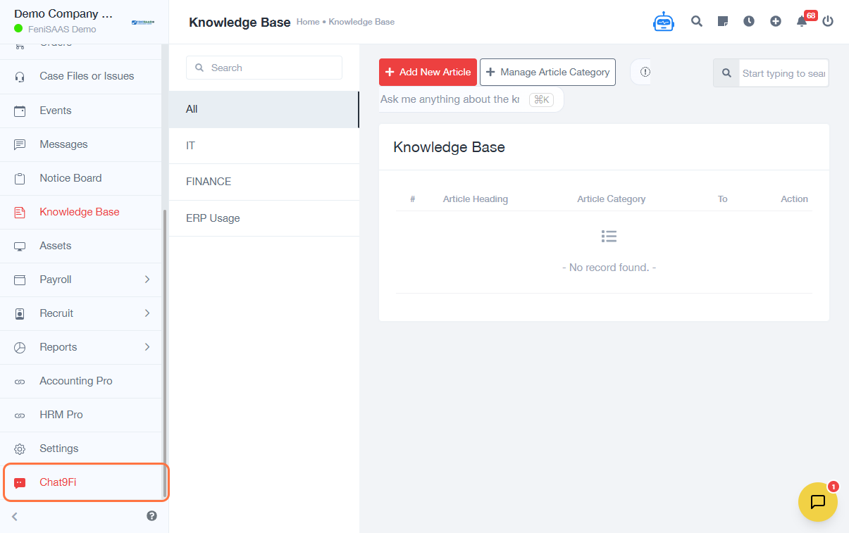The image size is (849, 533).
Task: Open the sticky notes icon
Action: pyautogui.click(x=723, y=21)
